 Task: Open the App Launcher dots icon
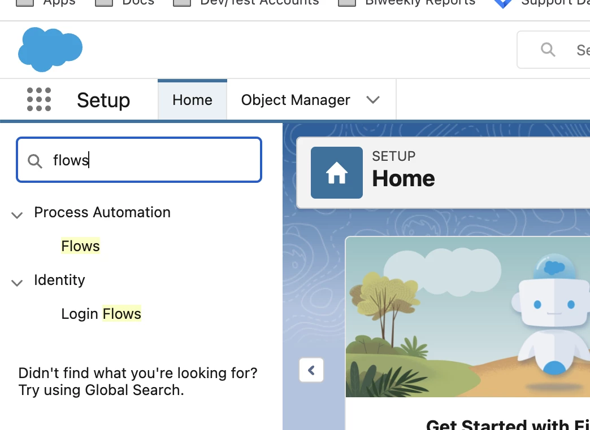tap(39, 100)
